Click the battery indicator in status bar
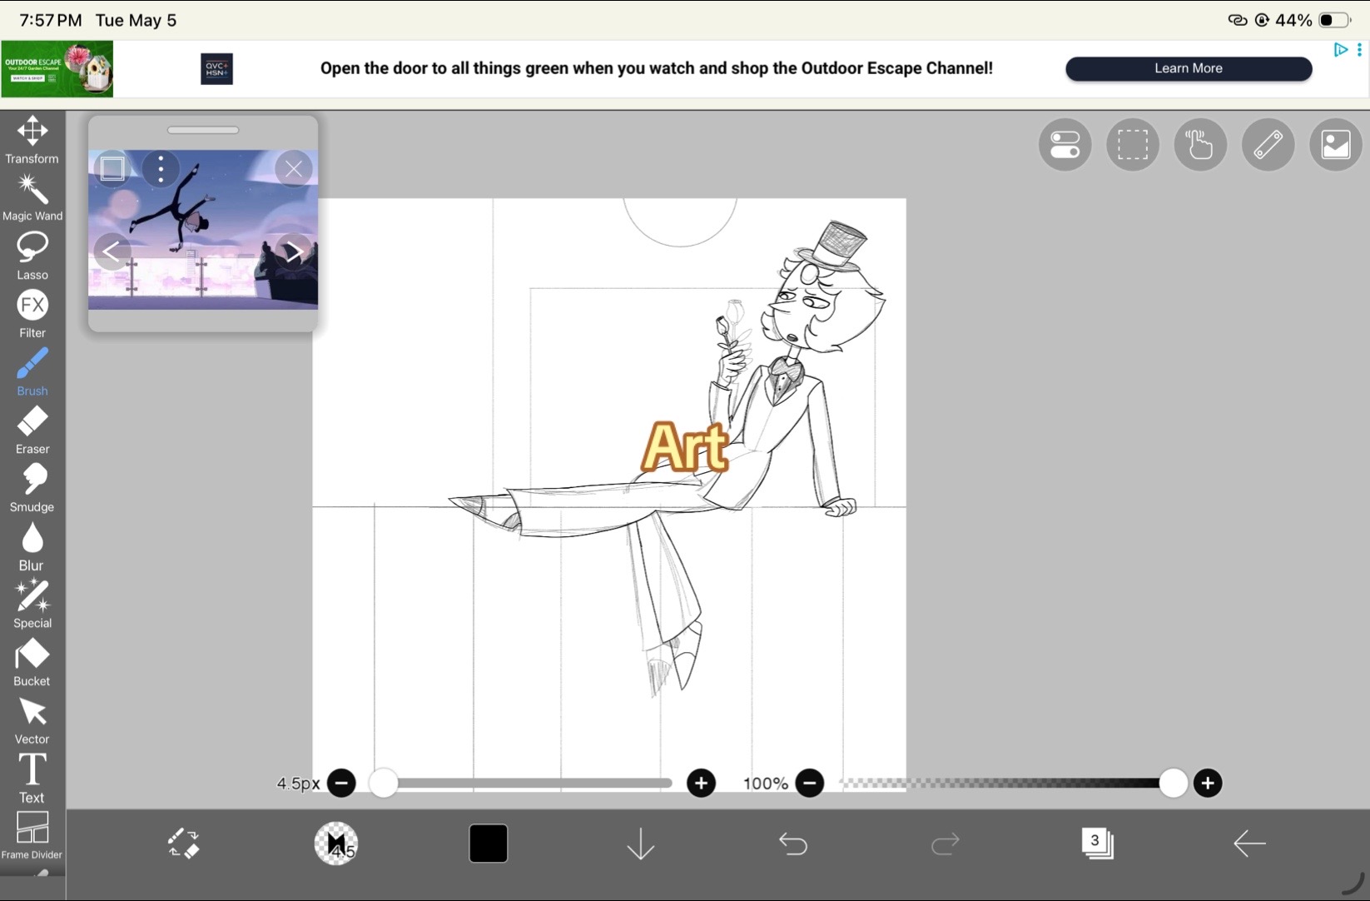1370x901 pixels. (1334, 20)
